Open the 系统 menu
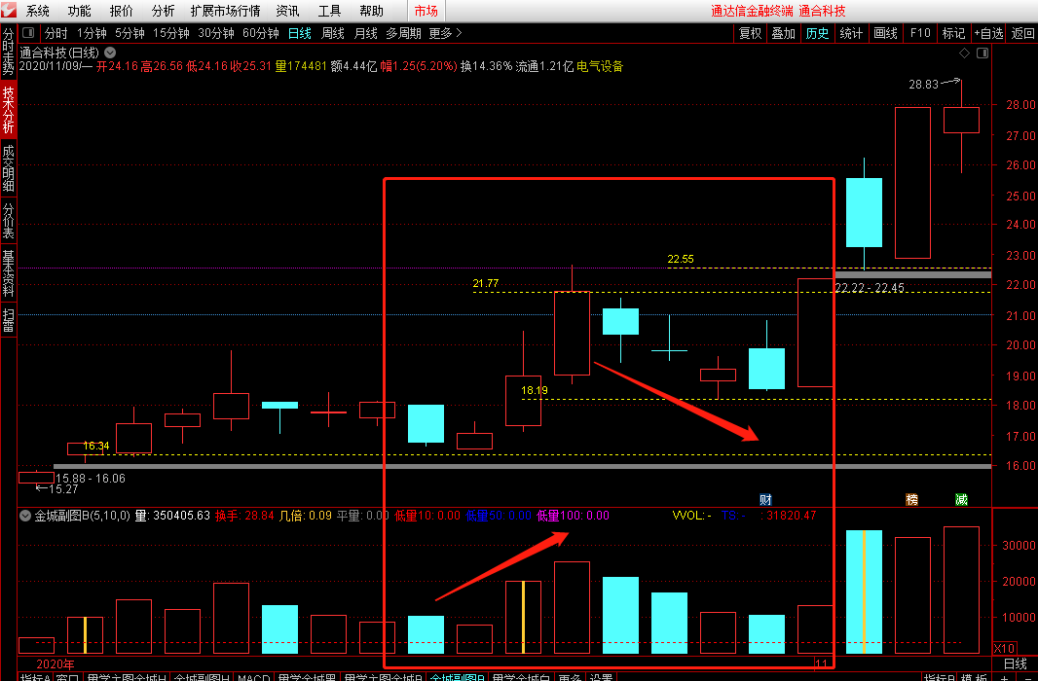 [x=38, y=12]
